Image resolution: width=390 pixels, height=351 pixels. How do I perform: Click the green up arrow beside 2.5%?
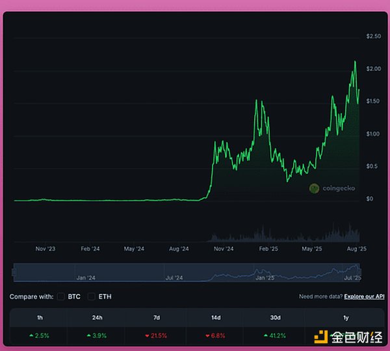coord(31,335)
